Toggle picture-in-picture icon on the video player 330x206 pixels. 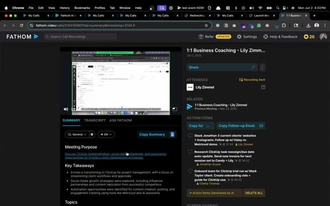[x=175, y=109]
